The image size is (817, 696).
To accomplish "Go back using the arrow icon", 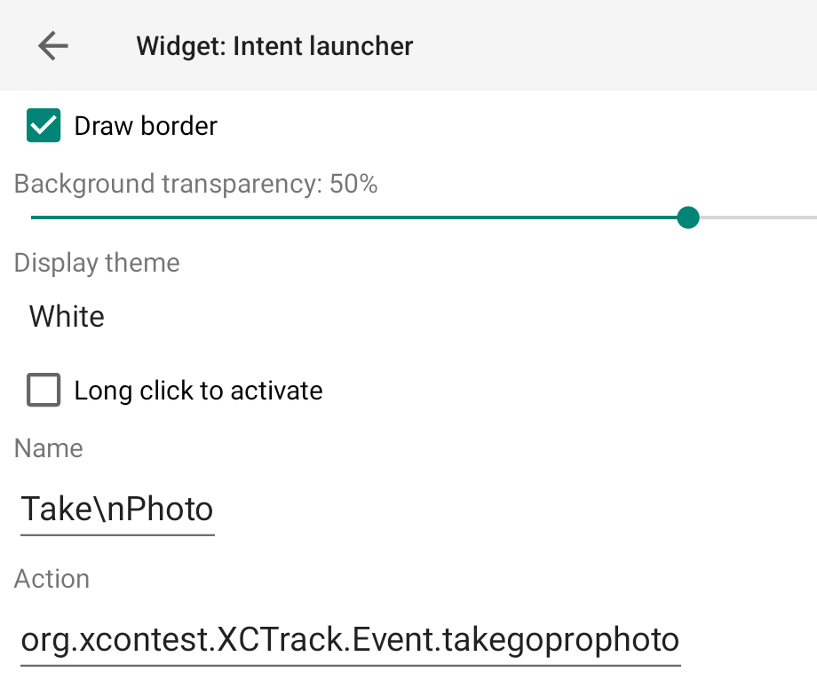I will (53, 45).
